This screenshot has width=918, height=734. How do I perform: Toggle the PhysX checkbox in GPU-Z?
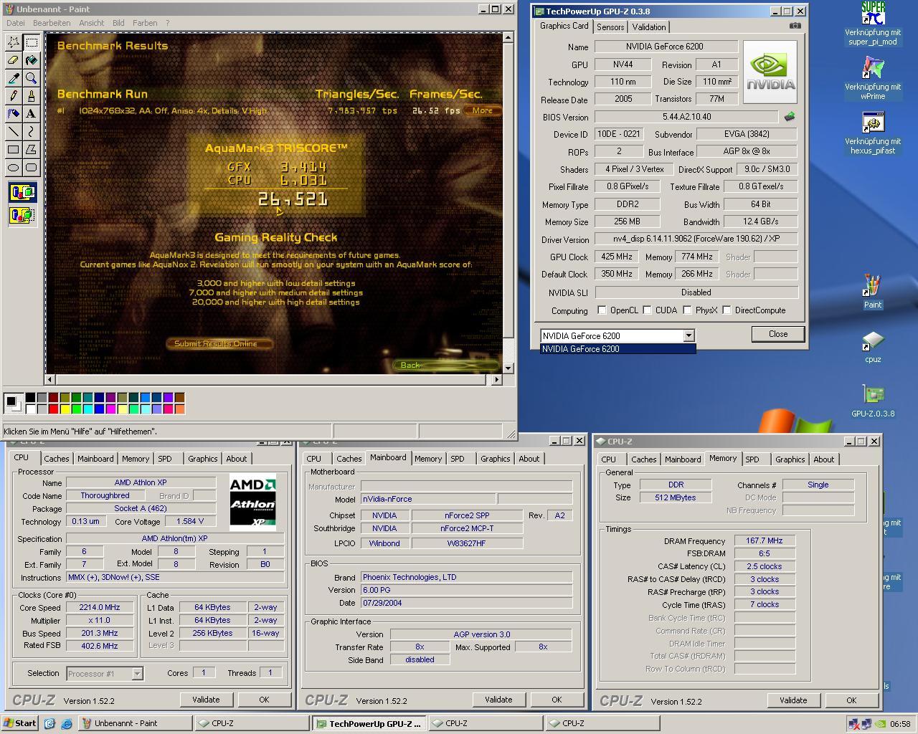(x=687, y=310)
